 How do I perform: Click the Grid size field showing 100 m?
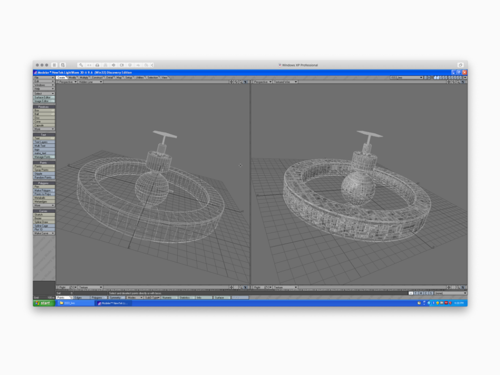tap(44, 297)
